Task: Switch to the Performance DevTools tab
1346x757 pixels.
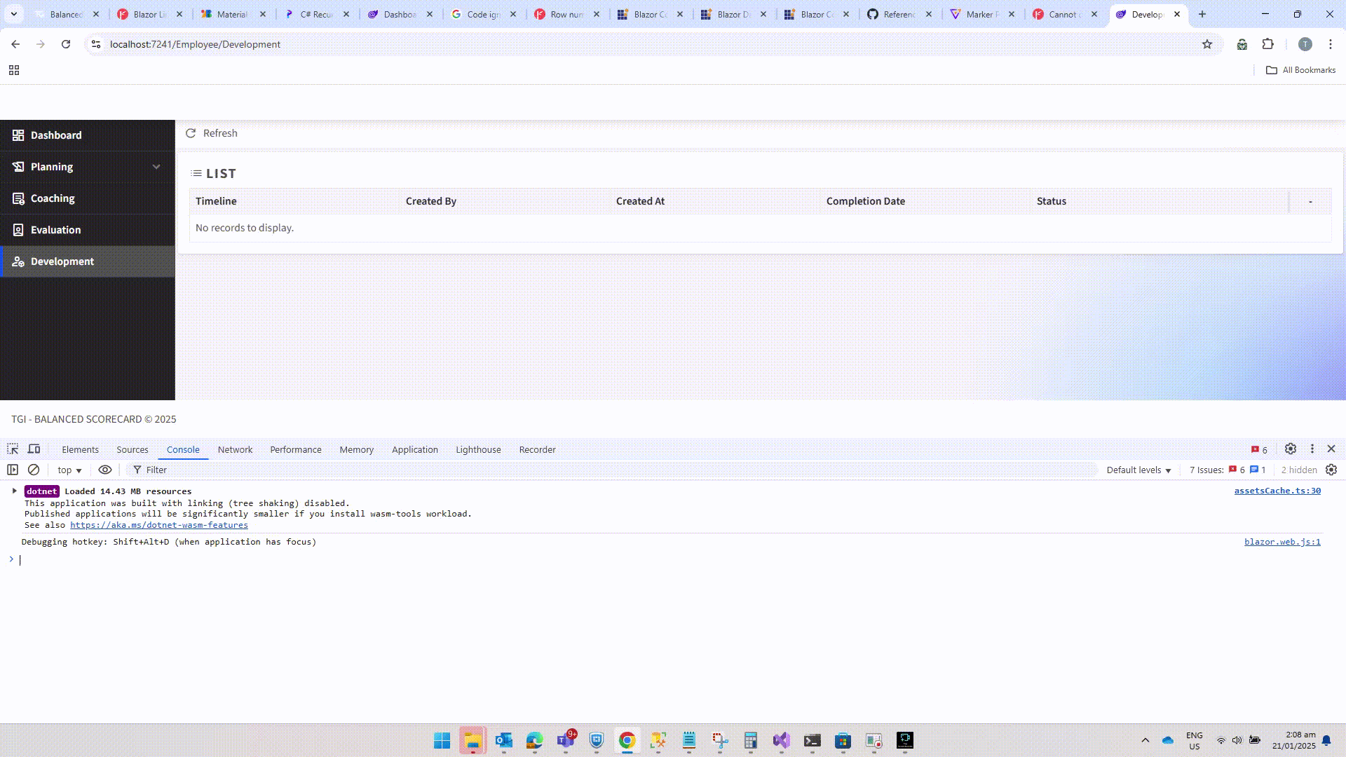Action: [x=296, y=449]
